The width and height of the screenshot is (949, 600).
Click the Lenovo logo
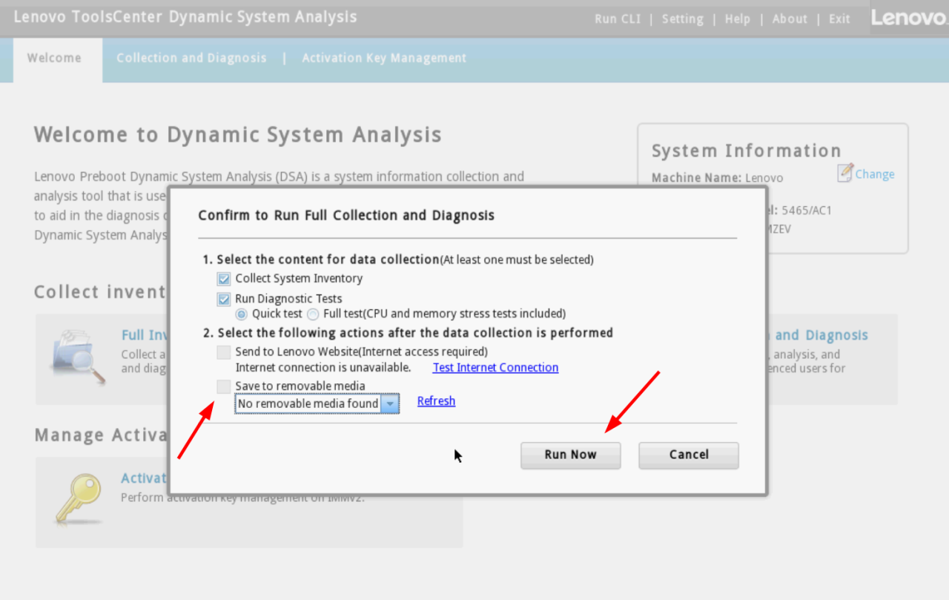tap(909, 18)
